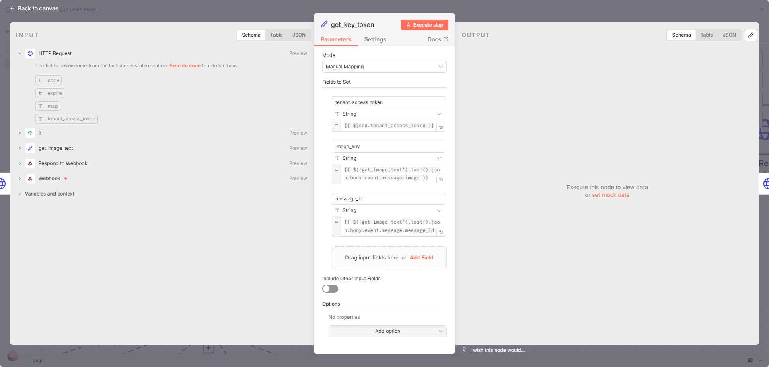
Task: Toggle Include Other Input Fields switch
Action: [x=330, y=289]
